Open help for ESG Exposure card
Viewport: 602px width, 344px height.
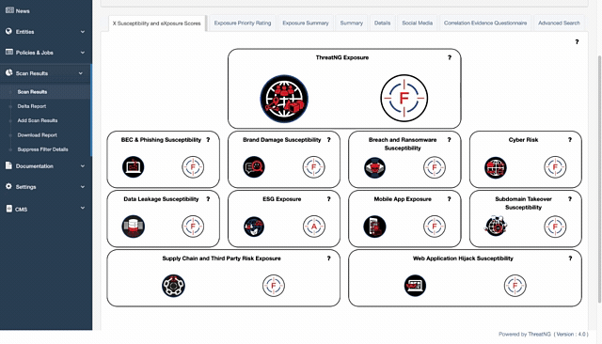coord(328,199)
